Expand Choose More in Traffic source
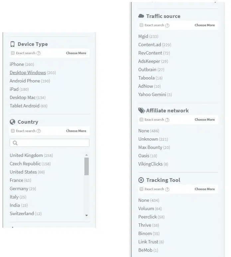This screenshot has height=257, width=231. tap(204, 25)
